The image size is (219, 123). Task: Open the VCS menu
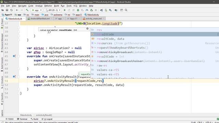click(x=75, y=6)
